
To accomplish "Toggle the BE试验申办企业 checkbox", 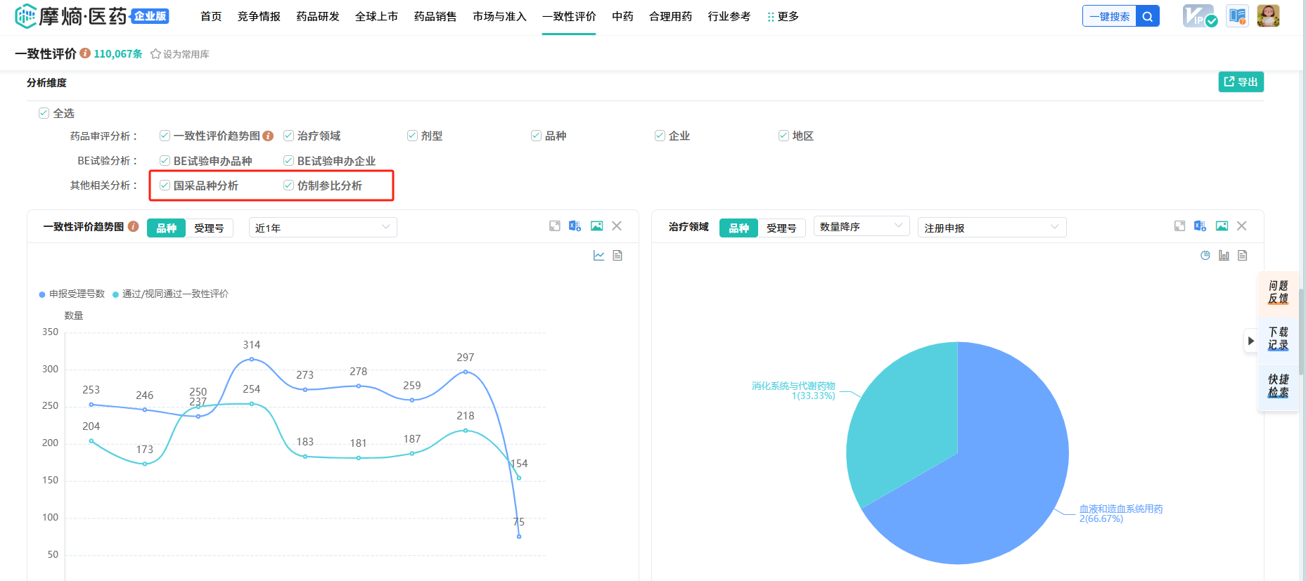I will tap(288, 161).
